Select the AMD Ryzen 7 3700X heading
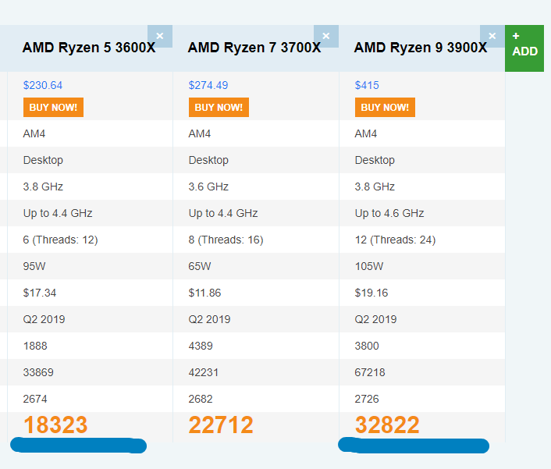Viewport: 551px width, 469px height. [x=254, y=48]
